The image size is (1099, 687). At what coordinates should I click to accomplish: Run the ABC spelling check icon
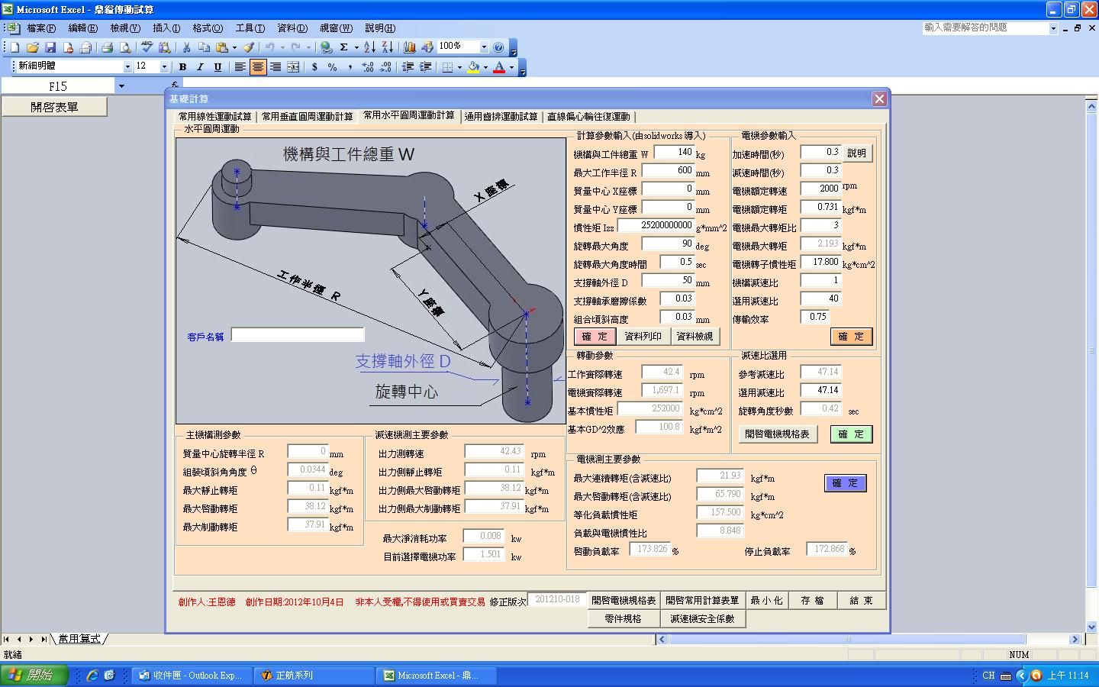(x=147, y=47)
